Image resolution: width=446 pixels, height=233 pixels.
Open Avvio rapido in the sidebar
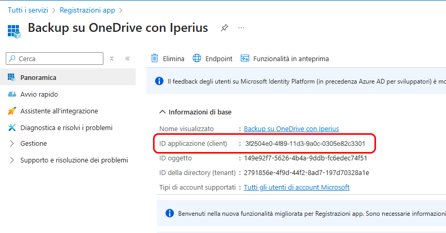point(39,94)
